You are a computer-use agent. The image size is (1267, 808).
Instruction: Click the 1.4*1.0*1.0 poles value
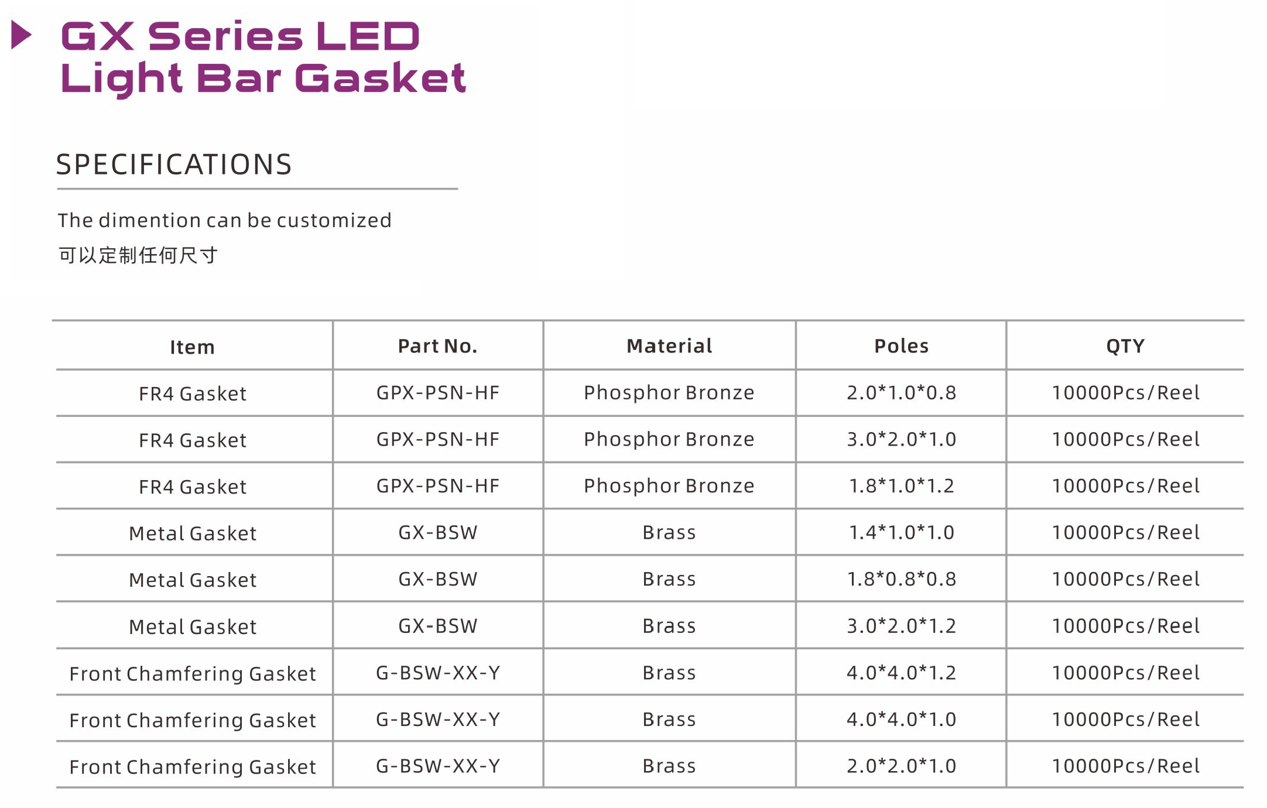(901, 532)
